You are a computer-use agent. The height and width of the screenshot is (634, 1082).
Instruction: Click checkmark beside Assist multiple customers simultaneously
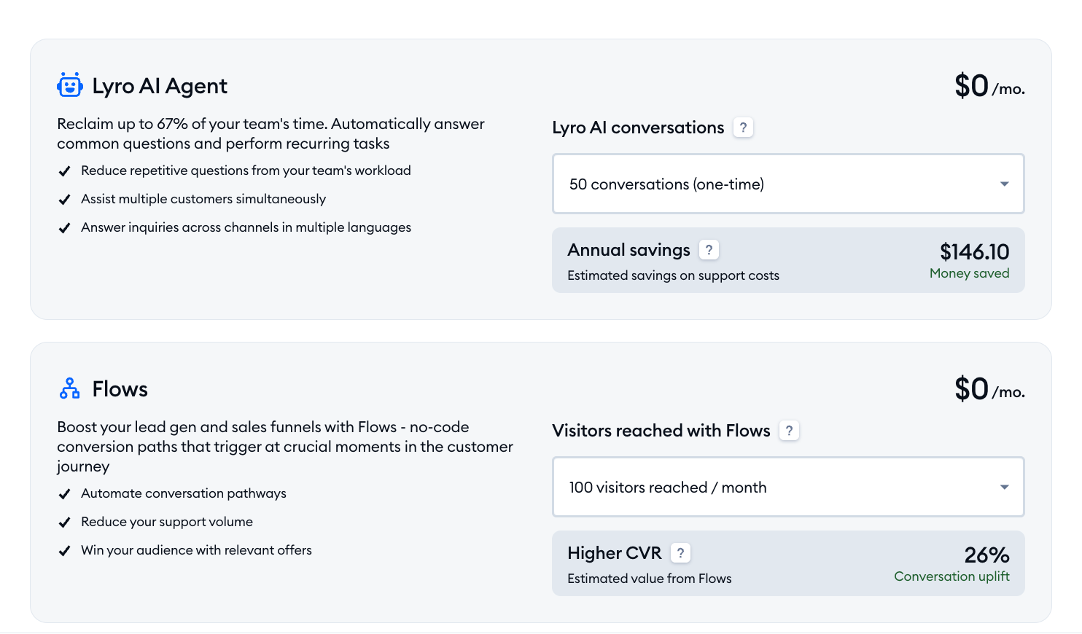[x=64, y=200]
